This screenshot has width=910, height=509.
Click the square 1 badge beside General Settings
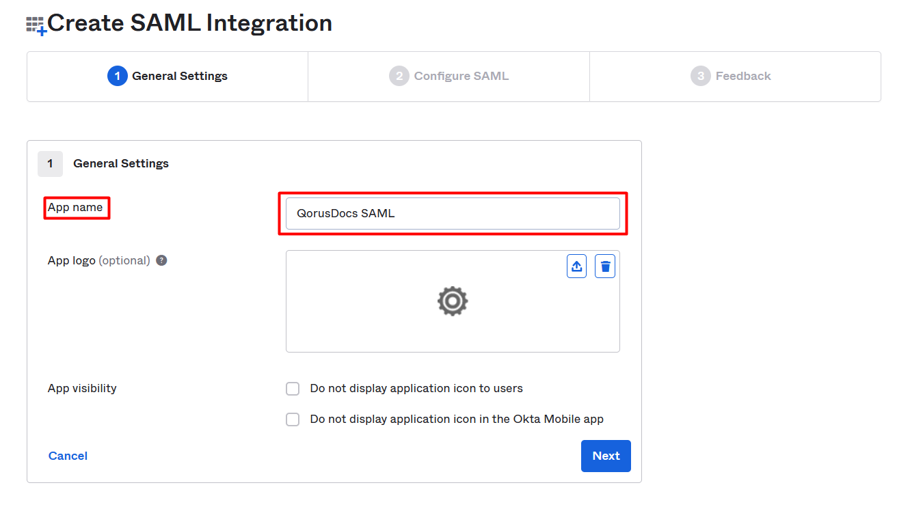point(50,164)
